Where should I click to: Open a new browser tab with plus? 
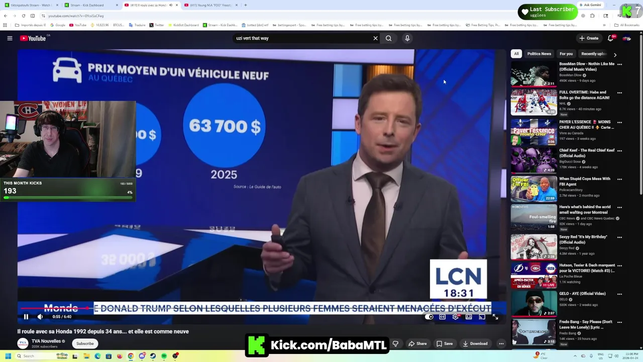pyautogui.click(x=245, y=5)
